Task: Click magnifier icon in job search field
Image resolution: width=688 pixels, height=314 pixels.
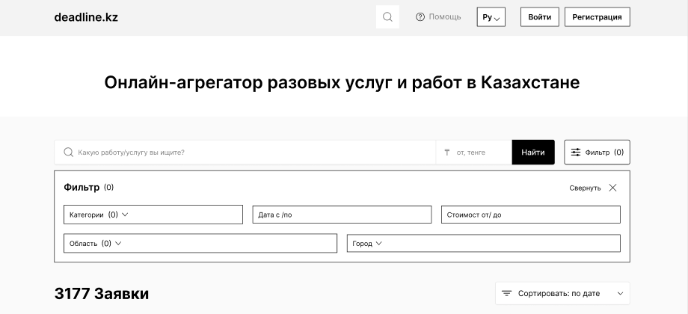Action: 69,153
